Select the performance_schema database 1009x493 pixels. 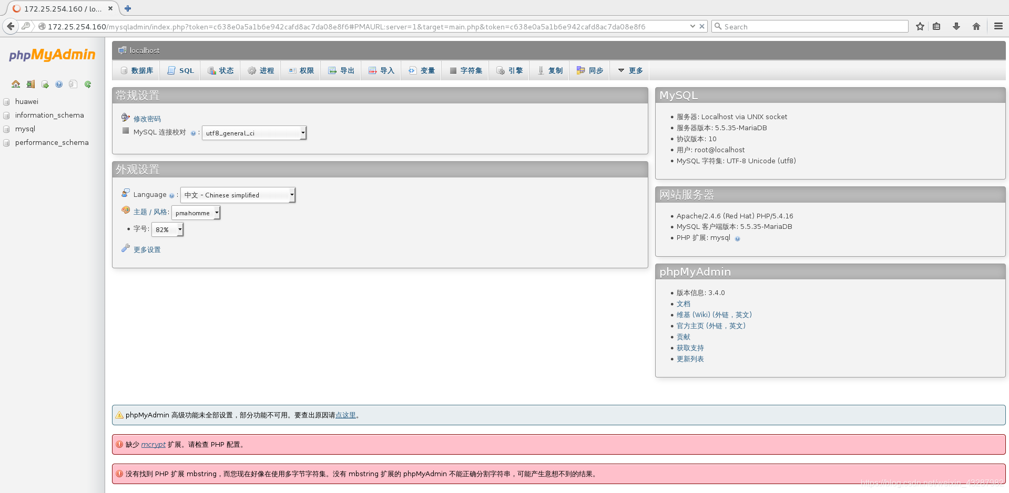pos(52,142)
